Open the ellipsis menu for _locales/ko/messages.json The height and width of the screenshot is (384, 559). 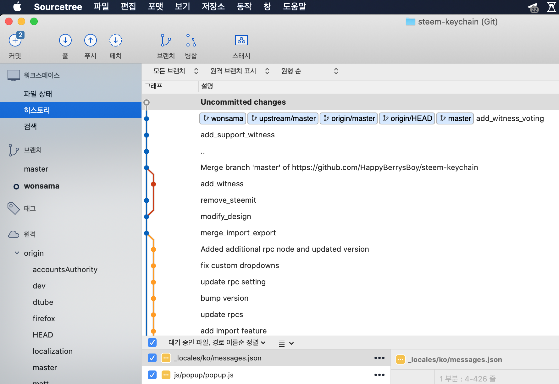(x=379, y=358)
